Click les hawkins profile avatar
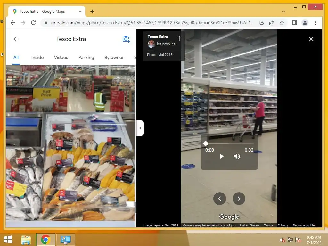The height and width of the screenshot is (246, 328). 151,44
